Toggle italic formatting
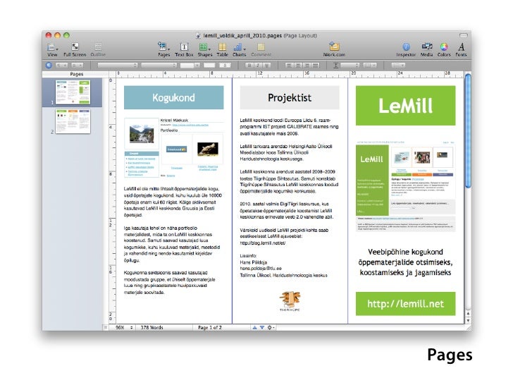Image resolution: width=513 pixels, height=385 pixels. (258, 65)
